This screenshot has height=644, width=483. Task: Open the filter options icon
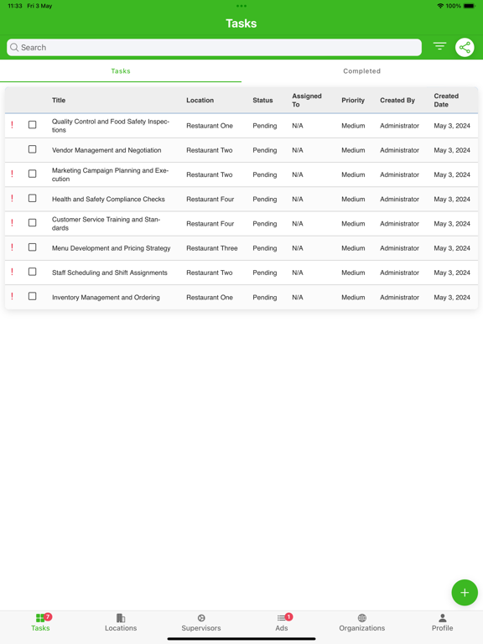(439, 46)
